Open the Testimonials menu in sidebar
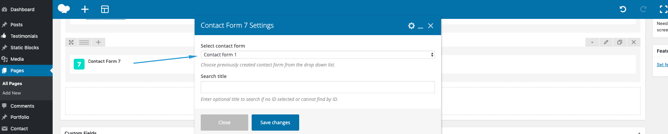The image size is (668, 134). point(24,36)
